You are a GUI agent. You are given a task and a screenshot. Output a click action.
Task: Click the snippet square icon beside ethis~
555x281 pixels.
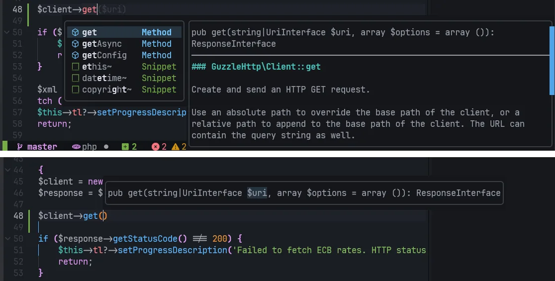(x=76, y=67)
